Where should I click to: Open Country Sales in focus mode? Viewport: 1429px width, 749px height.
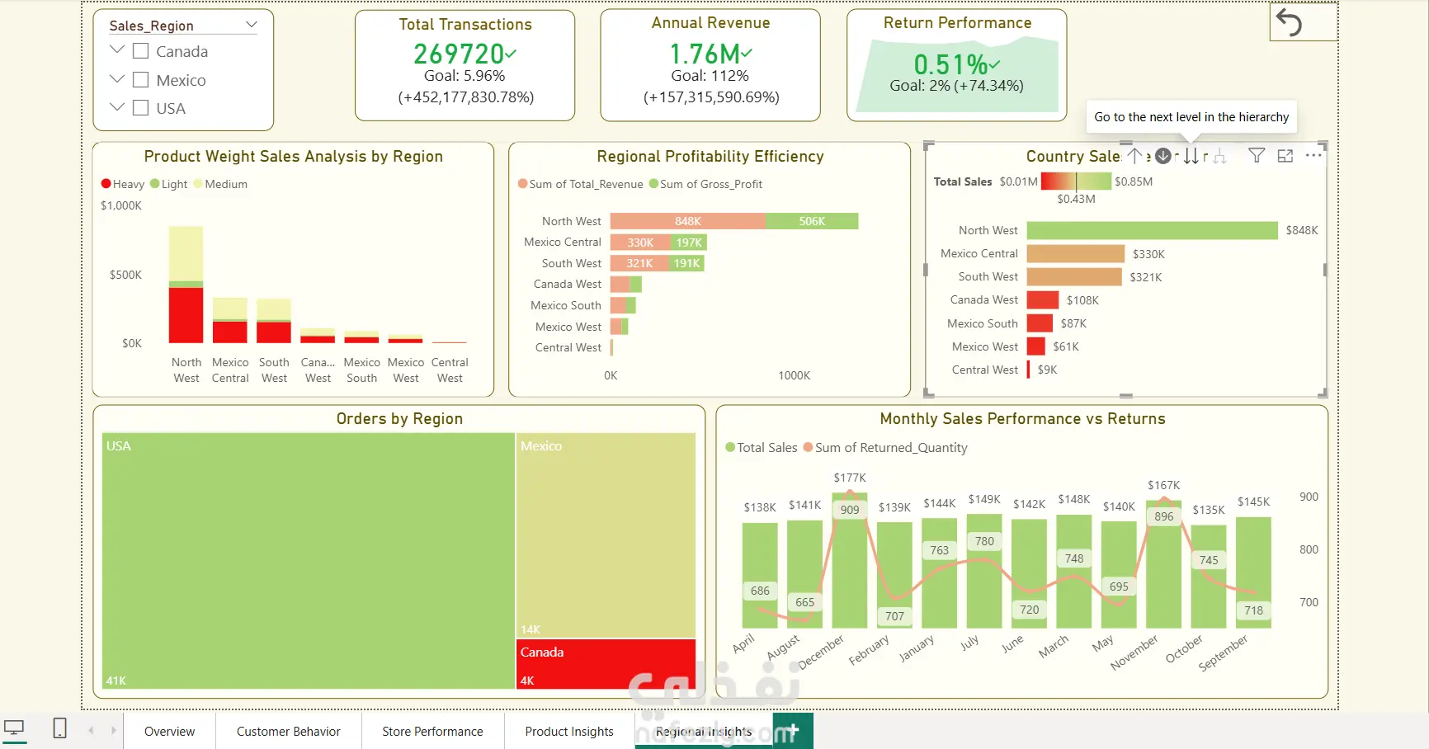point(1285,155)
